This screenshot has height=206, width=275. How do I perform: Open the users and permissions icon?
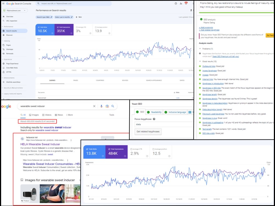click(181, 4)
